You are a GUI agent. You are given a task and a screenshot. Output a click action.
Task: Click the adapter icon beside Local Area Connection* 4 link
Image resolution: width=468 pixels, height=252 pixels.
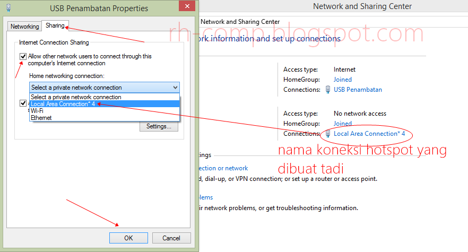tap(328, 134)
